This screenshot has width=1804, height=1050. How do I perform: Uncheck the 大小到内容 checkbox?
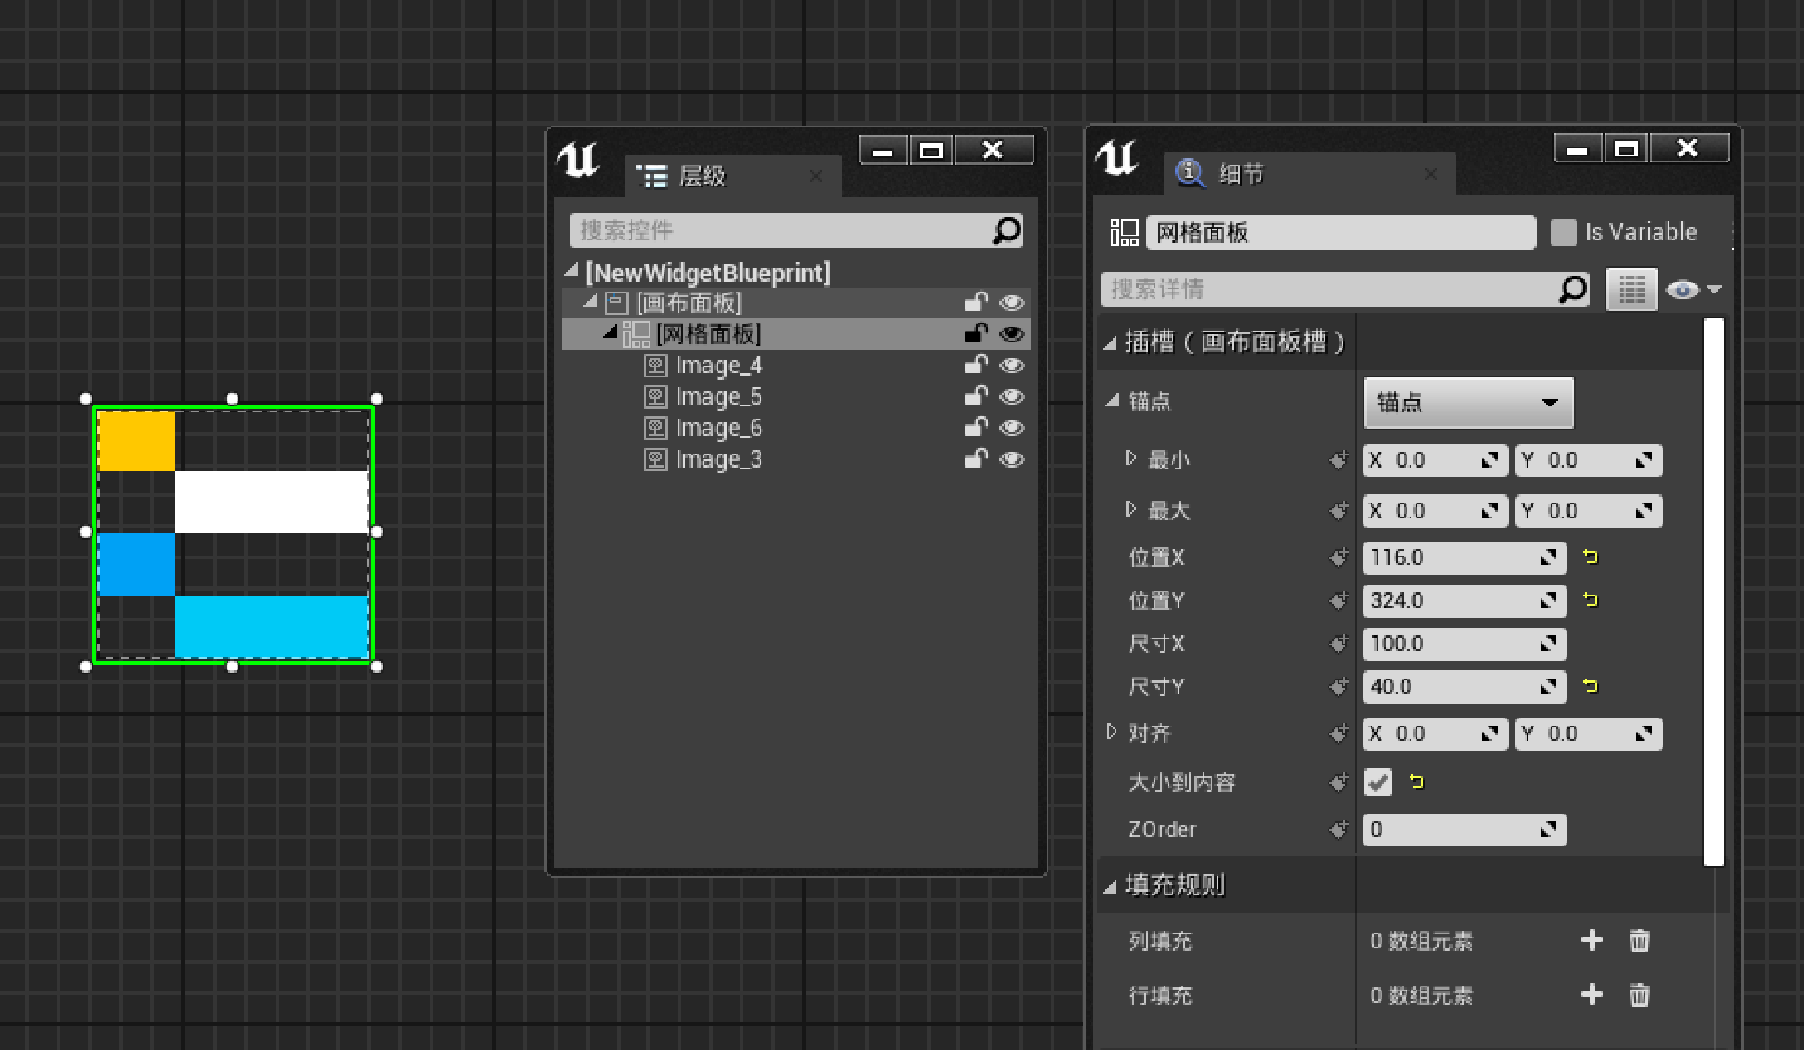1378,782
